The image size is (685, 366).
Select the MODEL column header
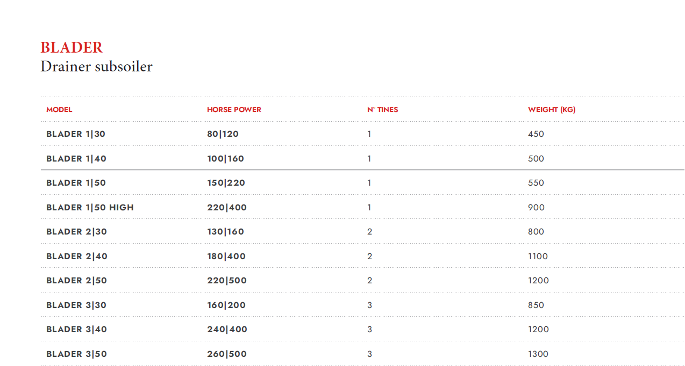[x=59, y=109]
